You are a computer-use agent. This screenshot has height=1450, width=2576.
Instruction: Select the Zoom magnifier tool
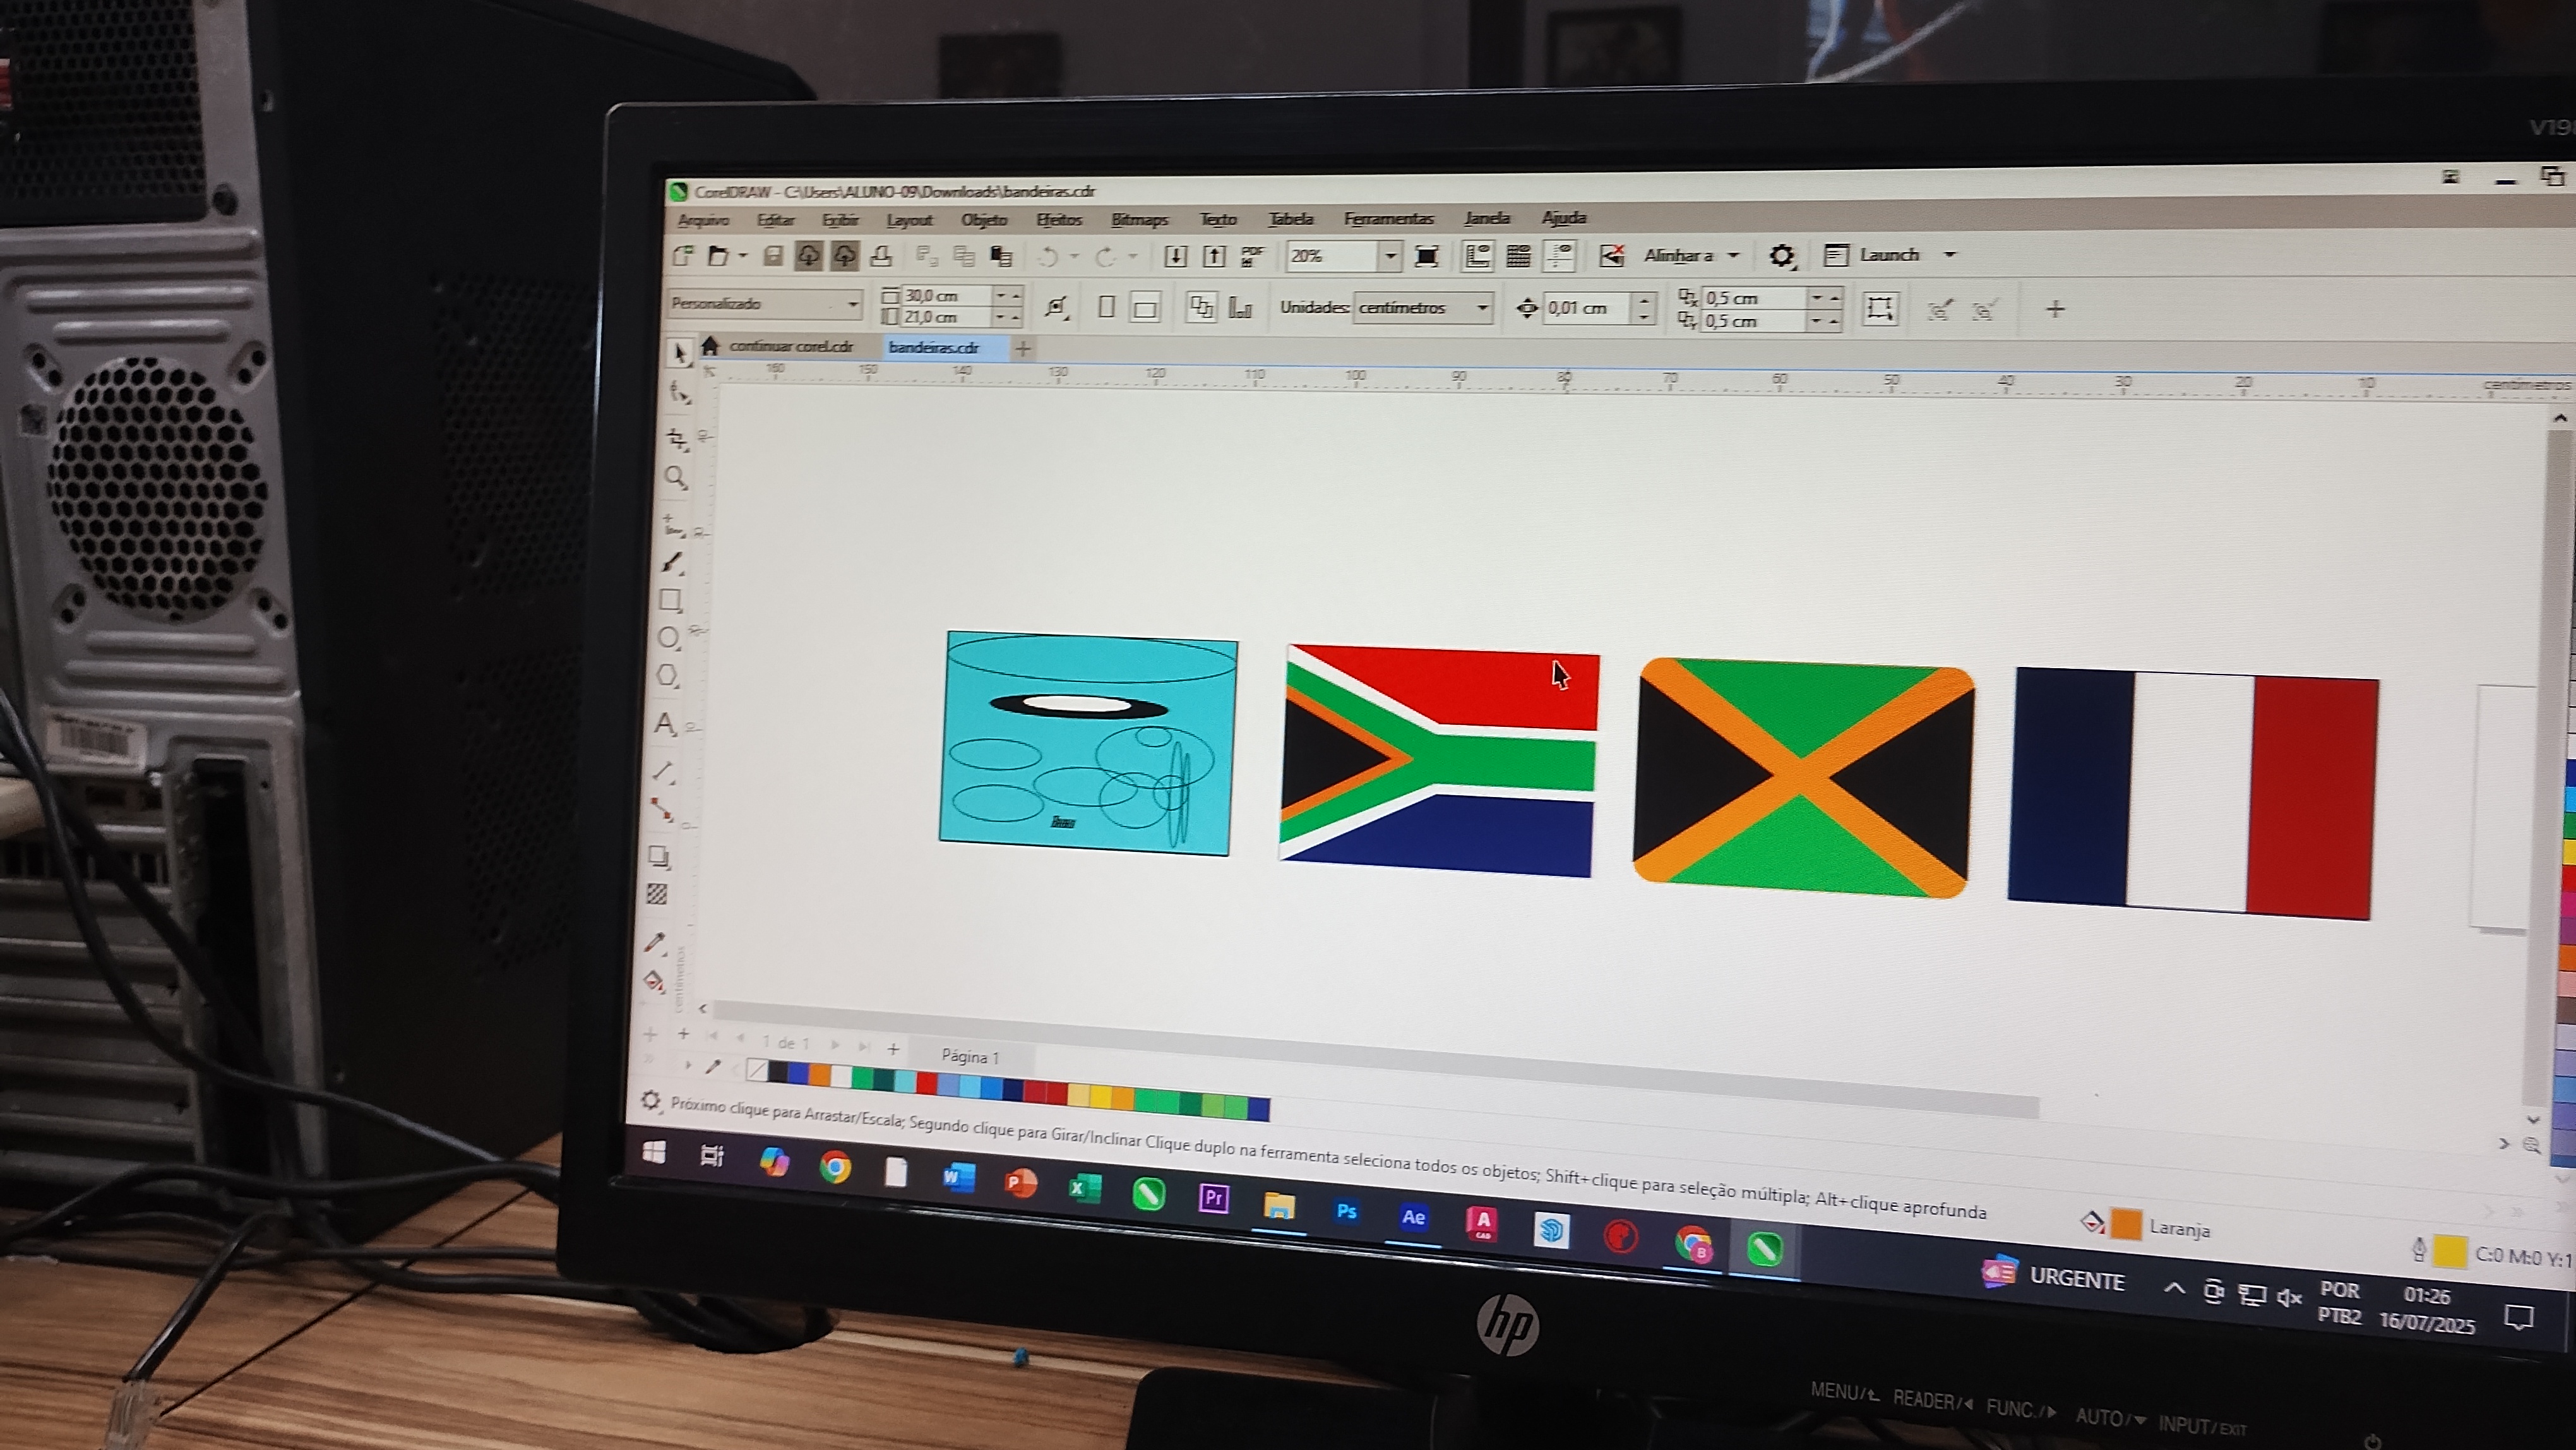click(676, 477)
